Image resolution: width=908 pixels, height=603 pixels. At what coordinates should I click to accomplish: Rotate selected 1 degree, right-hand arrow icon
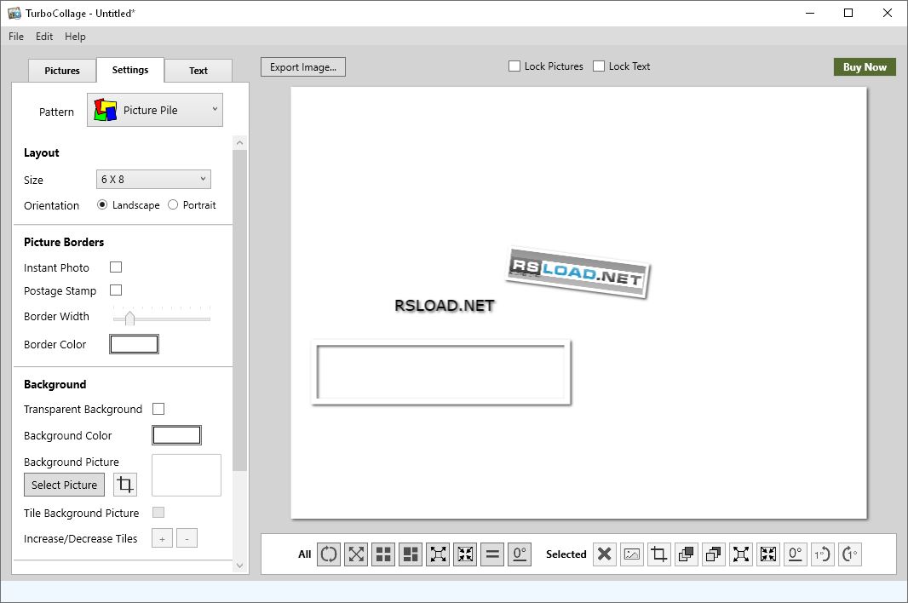coord(822,554)
